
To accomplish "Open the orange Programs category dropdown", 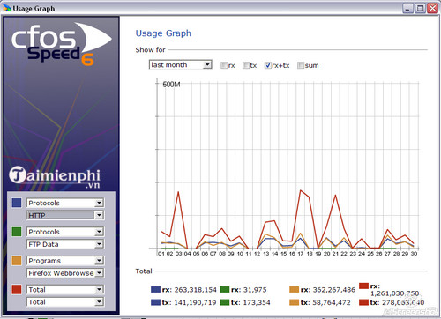I will [x=65, y=261].
